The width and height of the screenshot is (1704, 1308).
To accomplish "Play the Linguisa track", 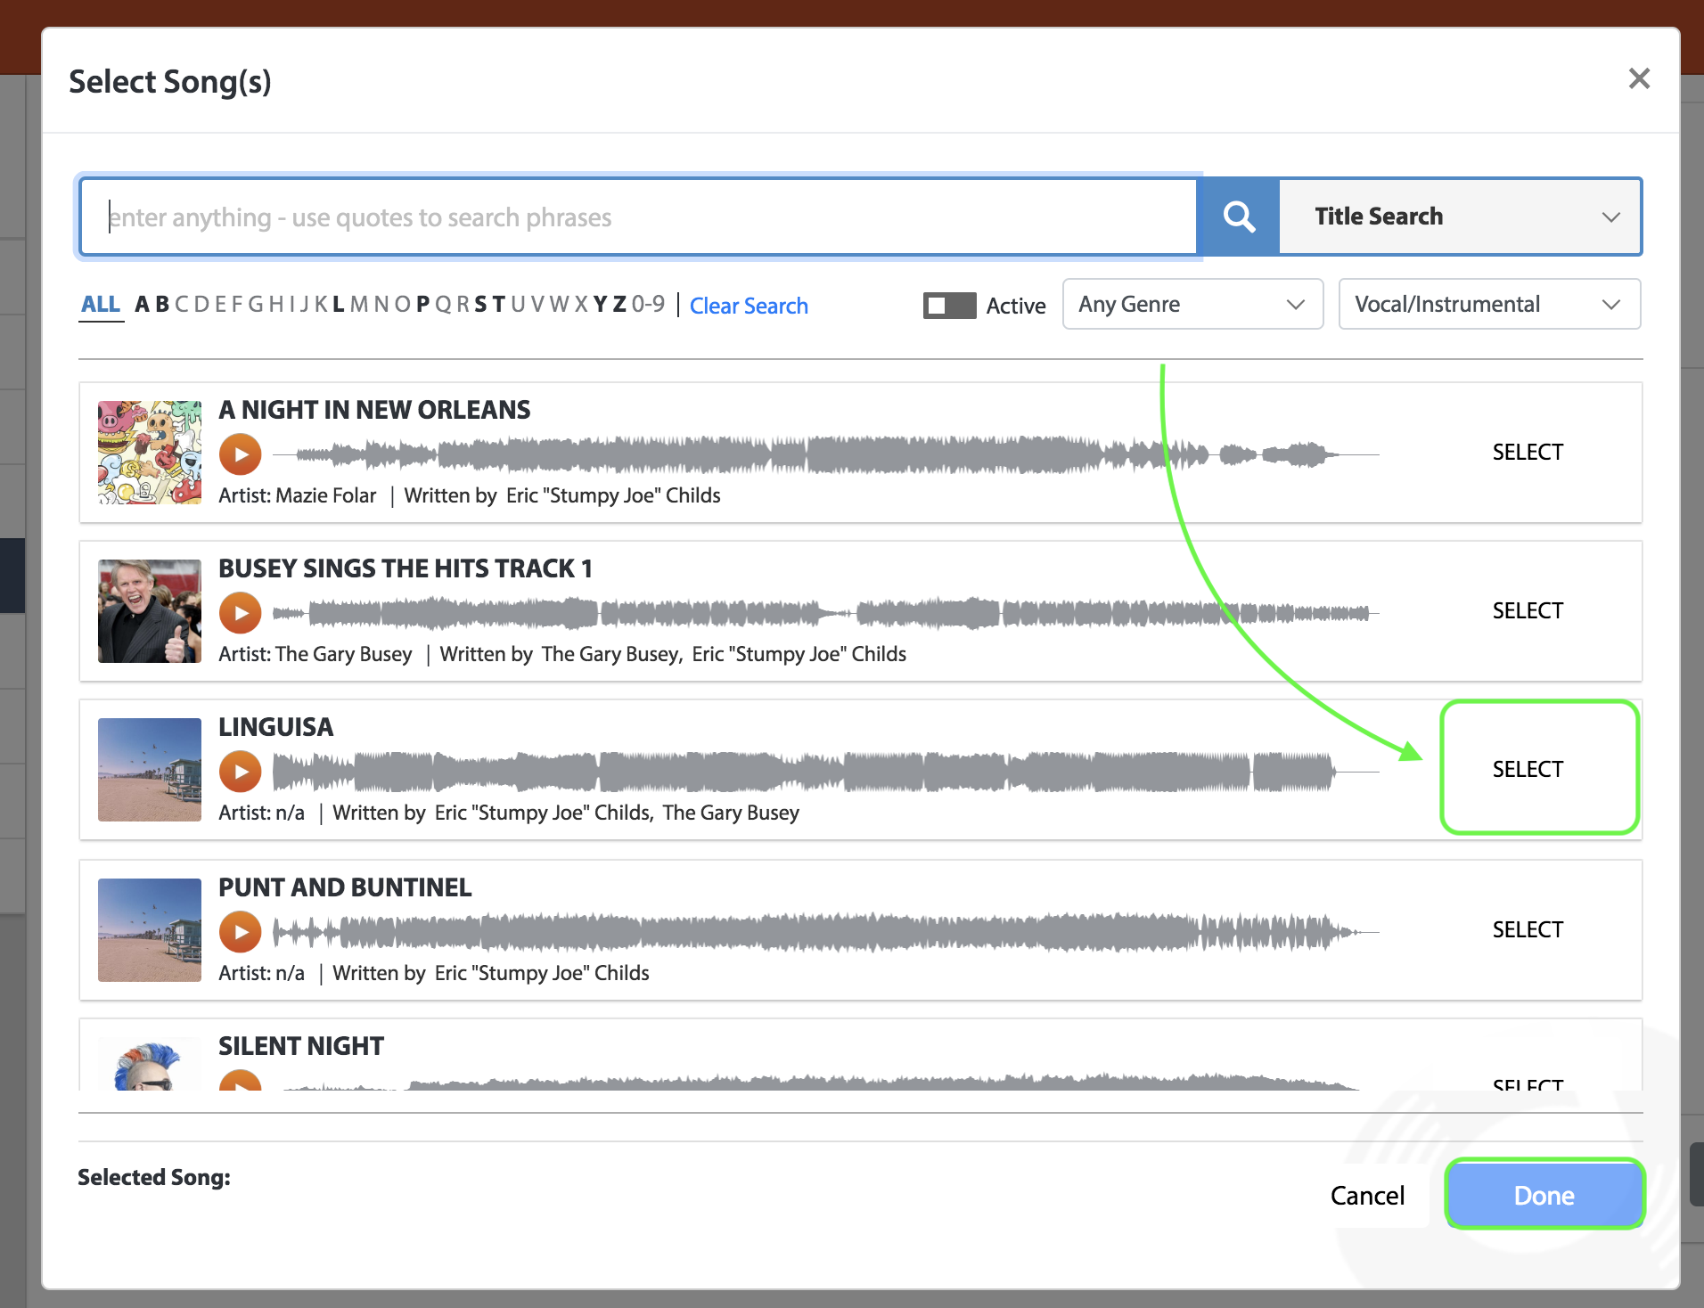I will pyautogui.click(x=241, y=772).
